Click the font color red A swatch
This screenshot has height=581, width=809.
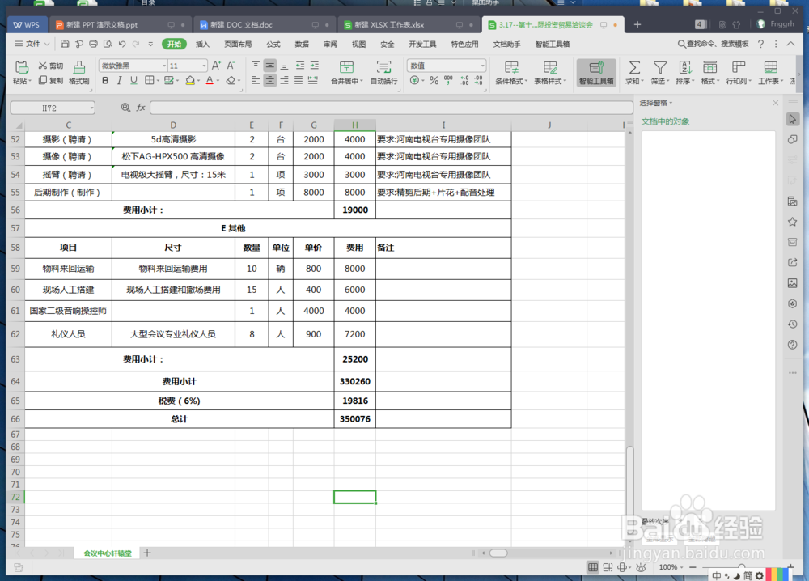point(210,80)
